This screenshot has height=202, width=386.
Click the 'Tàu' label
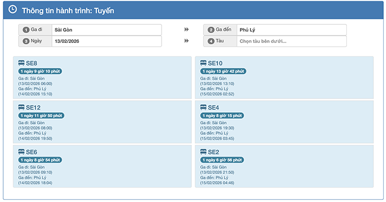[x=220, y=41]
